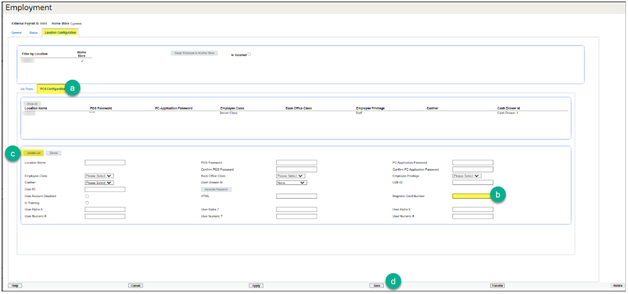Select the Job Rates tab
Viewport: 628px width, 294px height.
pyautogui.click(x=26, y=89)
